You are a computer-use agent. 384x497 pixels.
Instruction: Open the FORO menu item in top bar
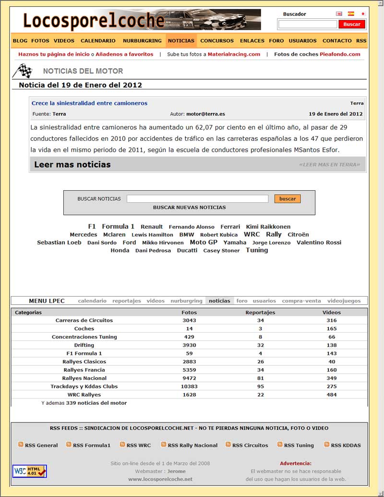click(x=276, y=40)
